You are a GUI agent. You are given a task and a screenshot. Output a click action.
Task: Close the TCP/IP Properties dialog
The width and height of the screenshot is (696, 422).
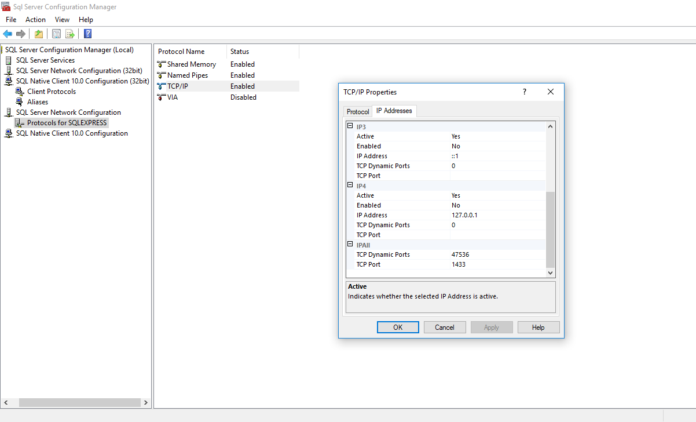551,92
